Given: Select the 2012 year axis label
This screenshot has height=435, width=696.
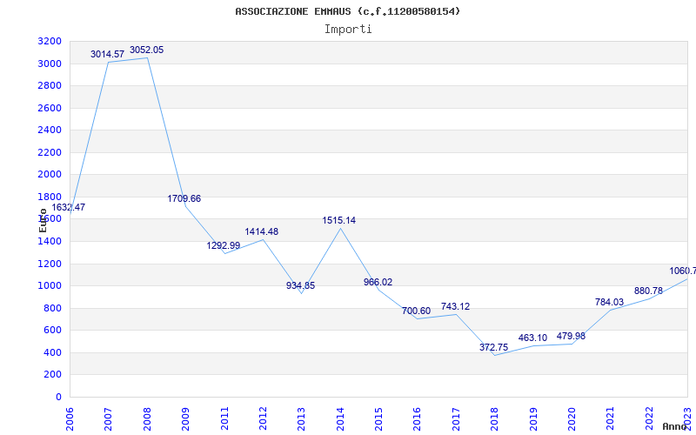Looking at the screenshot, I should coord(263,419).
